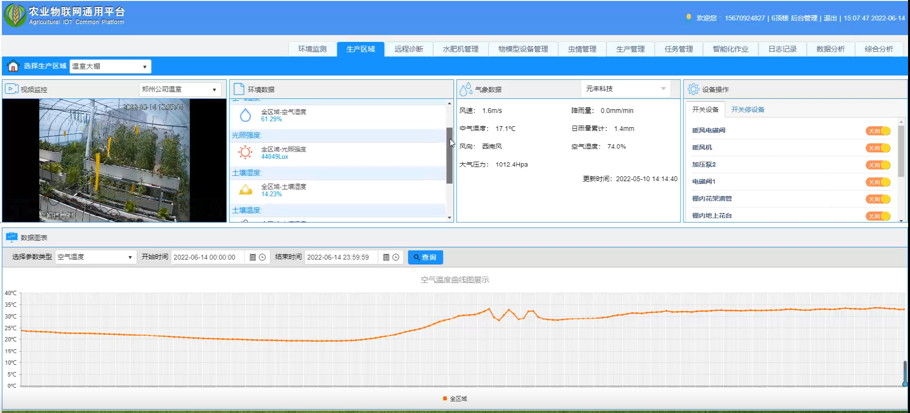
Task: Open the 温室大棚 production area dropdown
Action: pyautogui.click(x=110, y=66)
